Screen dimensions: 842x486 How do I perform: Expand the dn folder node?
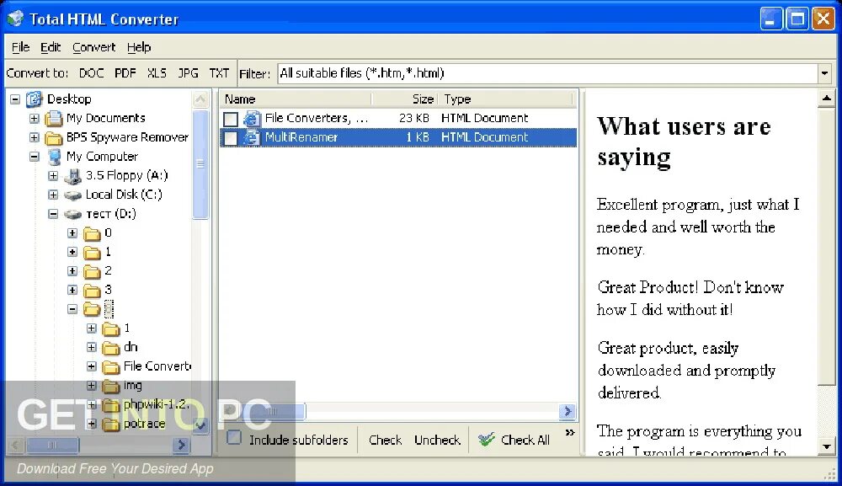[x=92, y=348]
